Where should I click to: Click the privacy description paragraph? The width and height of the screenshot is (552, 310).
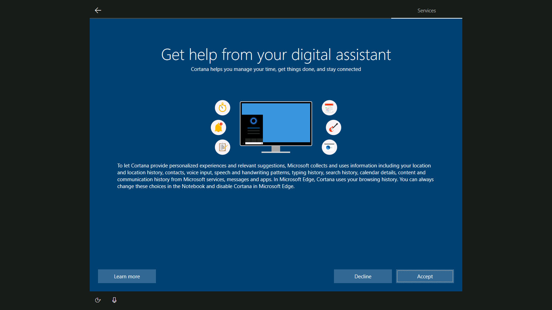tap(275, 176)
